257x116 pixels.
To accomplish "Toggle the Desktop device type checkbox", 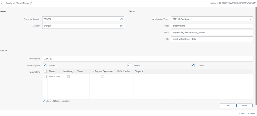I will pyautogui.click(x=45, y=65).
